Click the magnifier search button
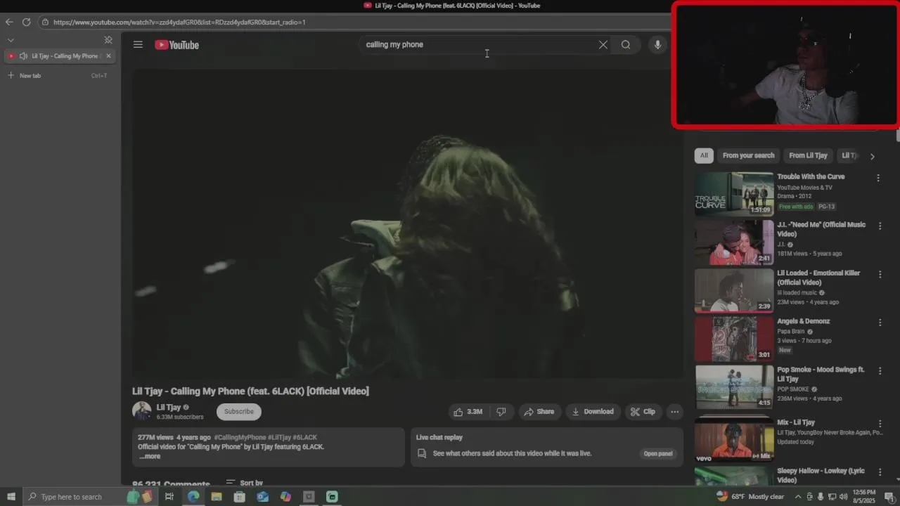This screenshot has width=900, height=506. (626, 44)
